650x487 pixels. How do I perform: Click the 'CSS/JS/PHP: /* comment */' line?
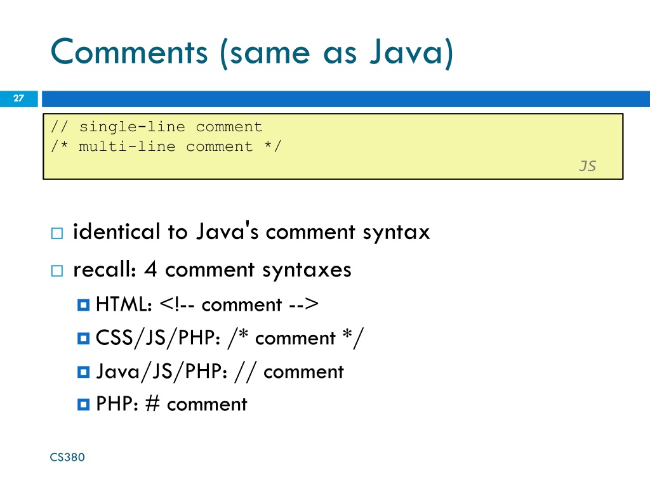[x=230, y=338]
